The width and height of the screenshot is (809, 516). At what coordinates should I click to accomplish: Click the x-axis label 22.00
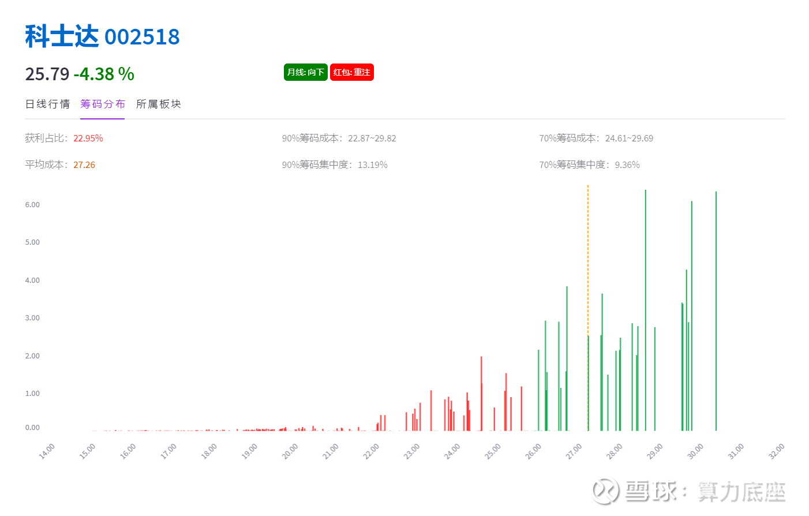(x=371, y=451)
